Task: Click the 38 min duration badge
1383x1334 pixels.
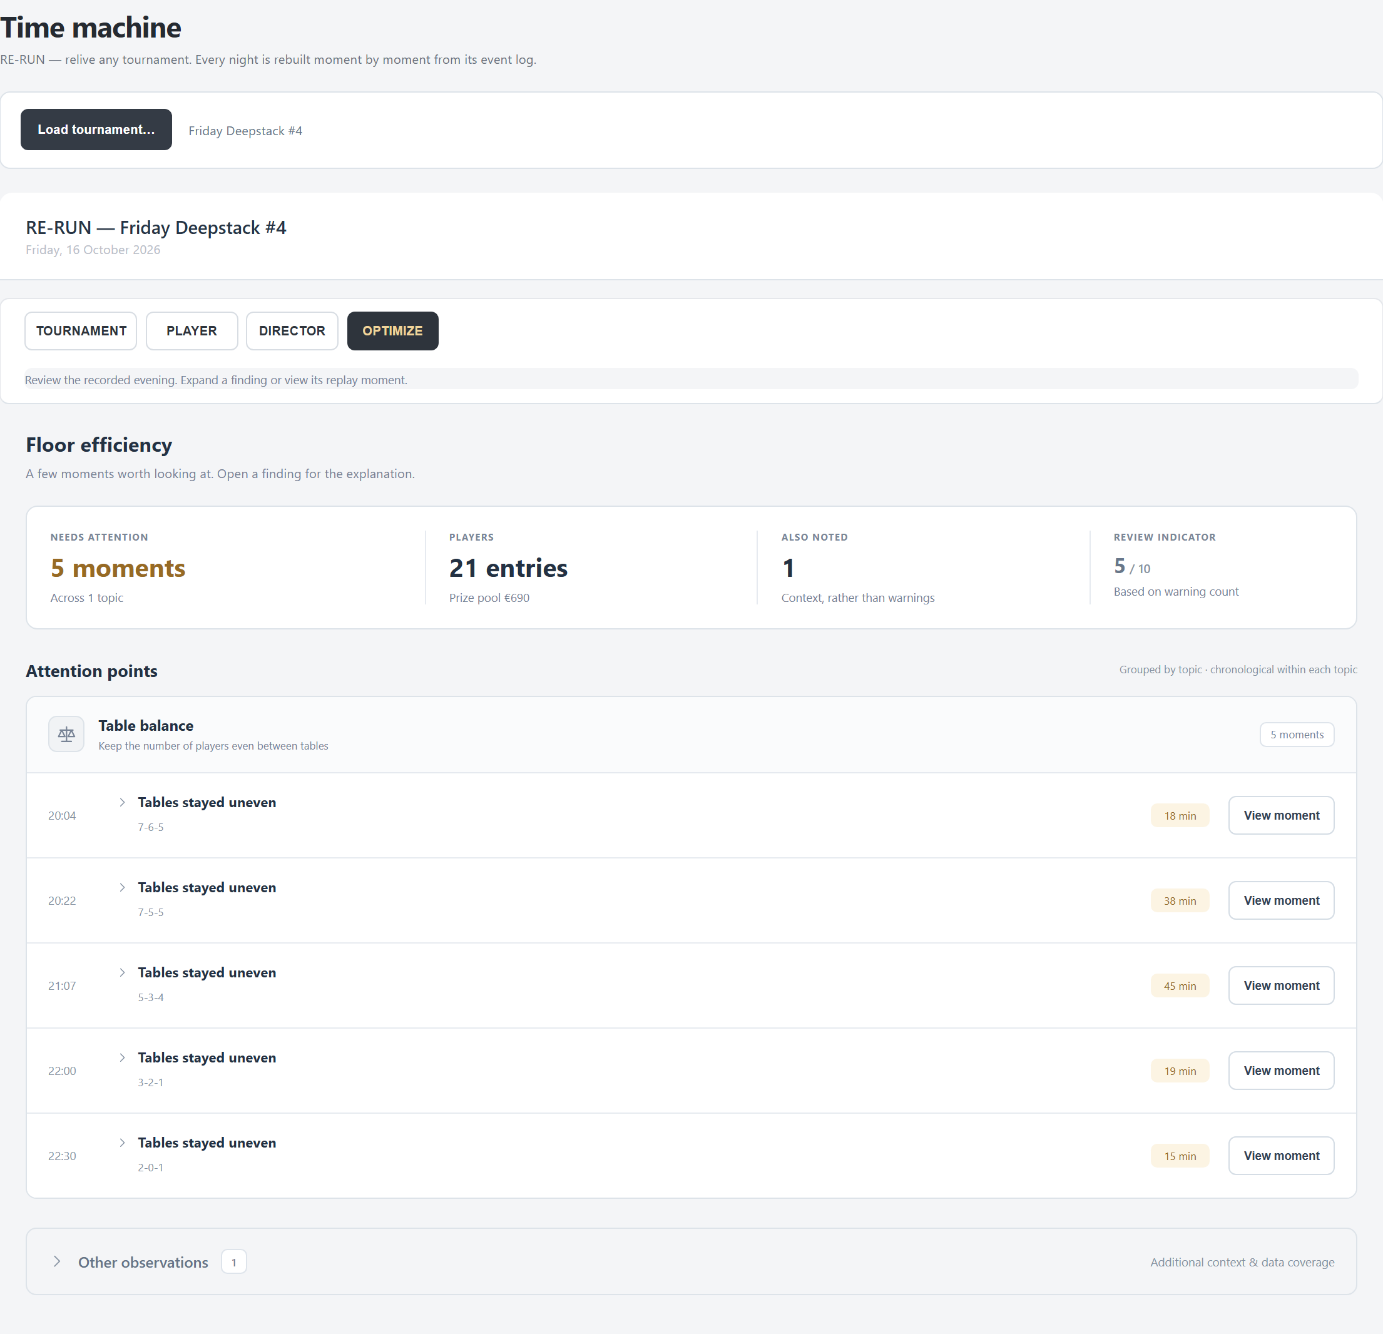Action: pos(1180,901)
